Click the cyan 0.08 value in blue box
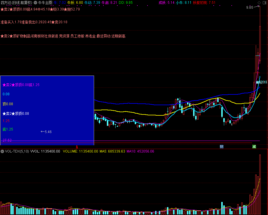This screenshot has height=215, width=268. coord(6,94)
